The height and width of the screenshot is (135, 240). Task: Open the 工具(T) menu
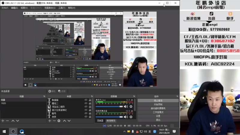pyautogui.click(x=62, y=8)
